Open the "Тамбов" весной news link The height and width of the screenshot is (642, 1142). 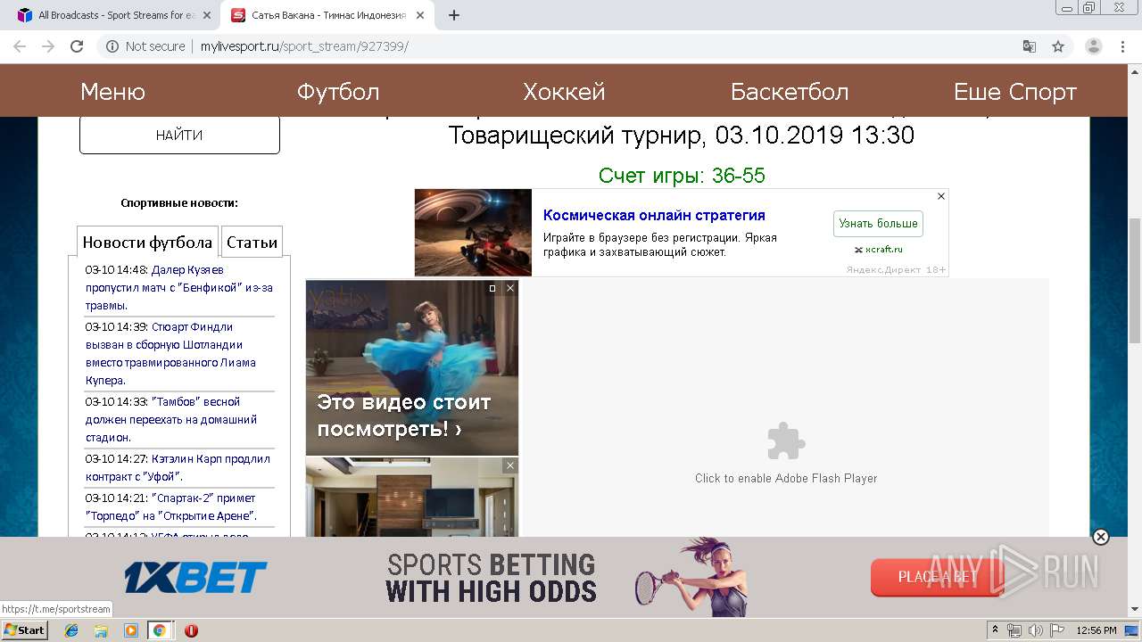171,419
